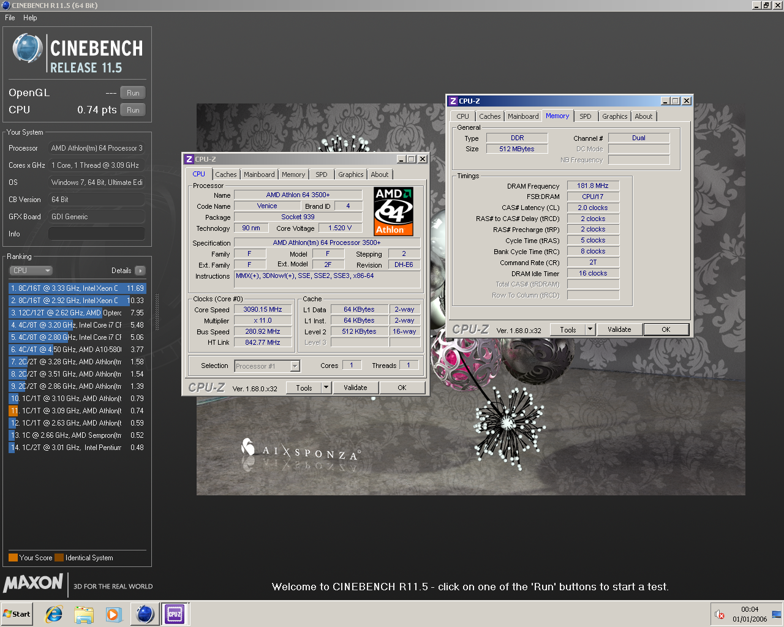Open the CPU ranking type dropdown

pyautogui.click(x=31, y=271)
